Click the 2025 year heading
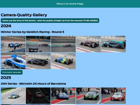 tap(6, 78)
